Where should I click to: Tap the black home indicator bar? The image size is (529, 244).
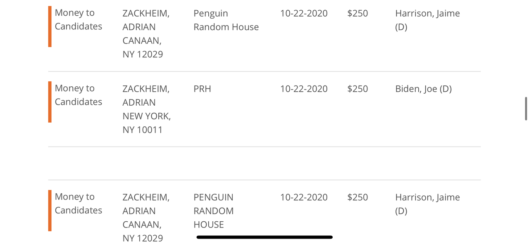pyautogui.click(x=264, y=237)
